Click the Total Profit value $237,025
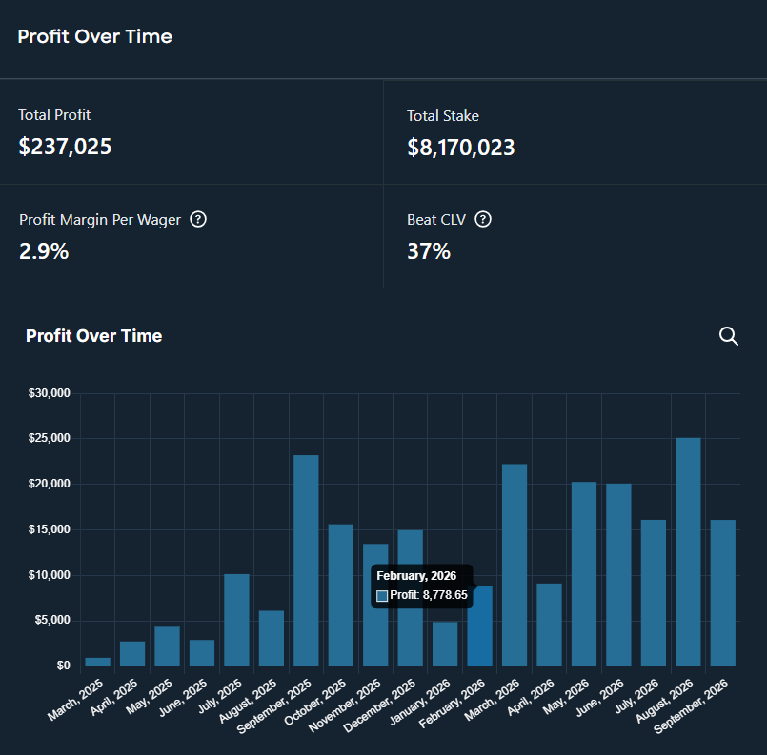Viewport: 767px width, 755px height. [x=65, y=147]
